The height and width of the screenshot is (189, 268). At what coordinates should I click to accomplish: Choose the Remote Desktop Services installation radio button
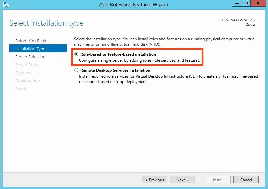pos(77,70)
